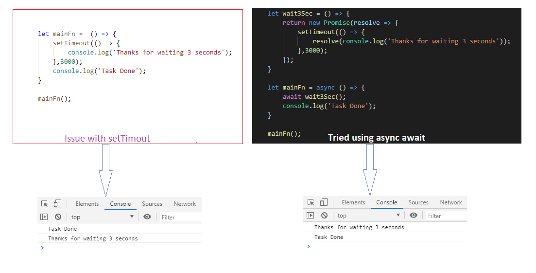Click 'let mainFn = async' line in dark code
The width and height of the screenshot is (536, 273).
tap(316, 88)
